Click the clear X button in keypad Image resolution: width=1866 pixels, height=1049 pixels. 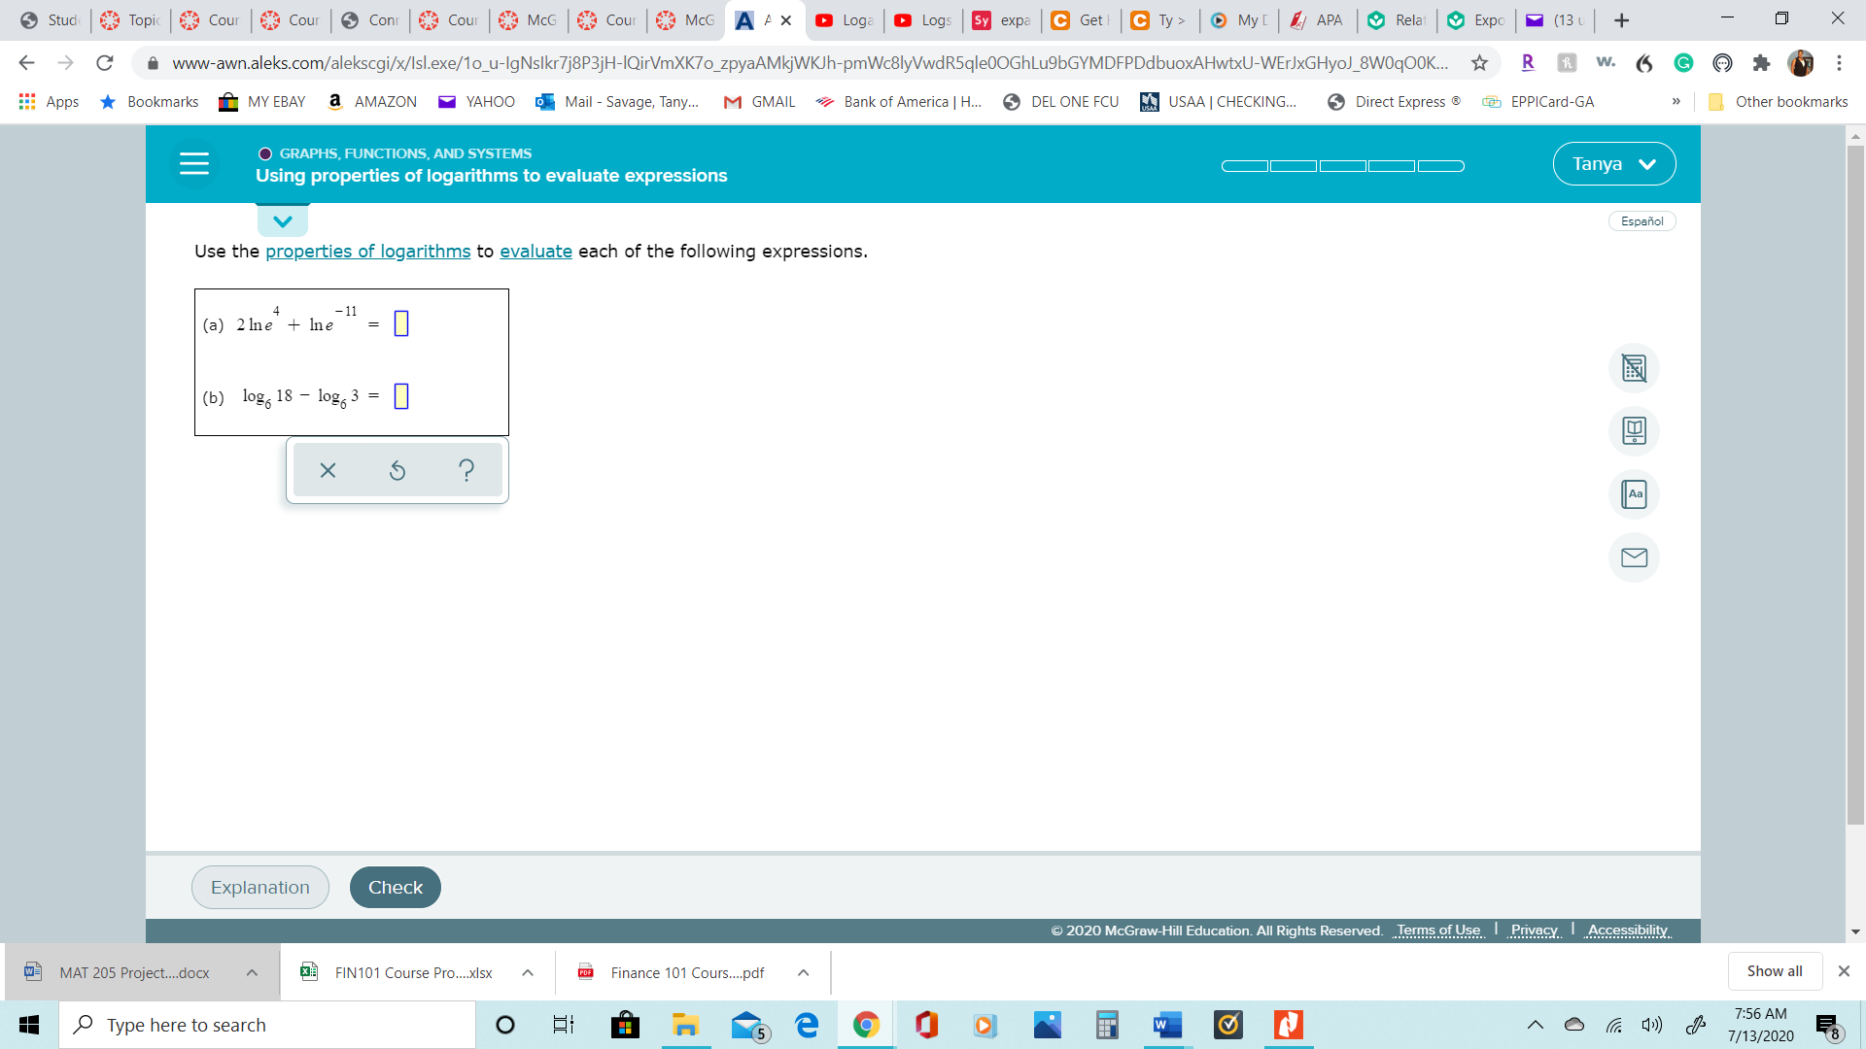pos(328,471)
